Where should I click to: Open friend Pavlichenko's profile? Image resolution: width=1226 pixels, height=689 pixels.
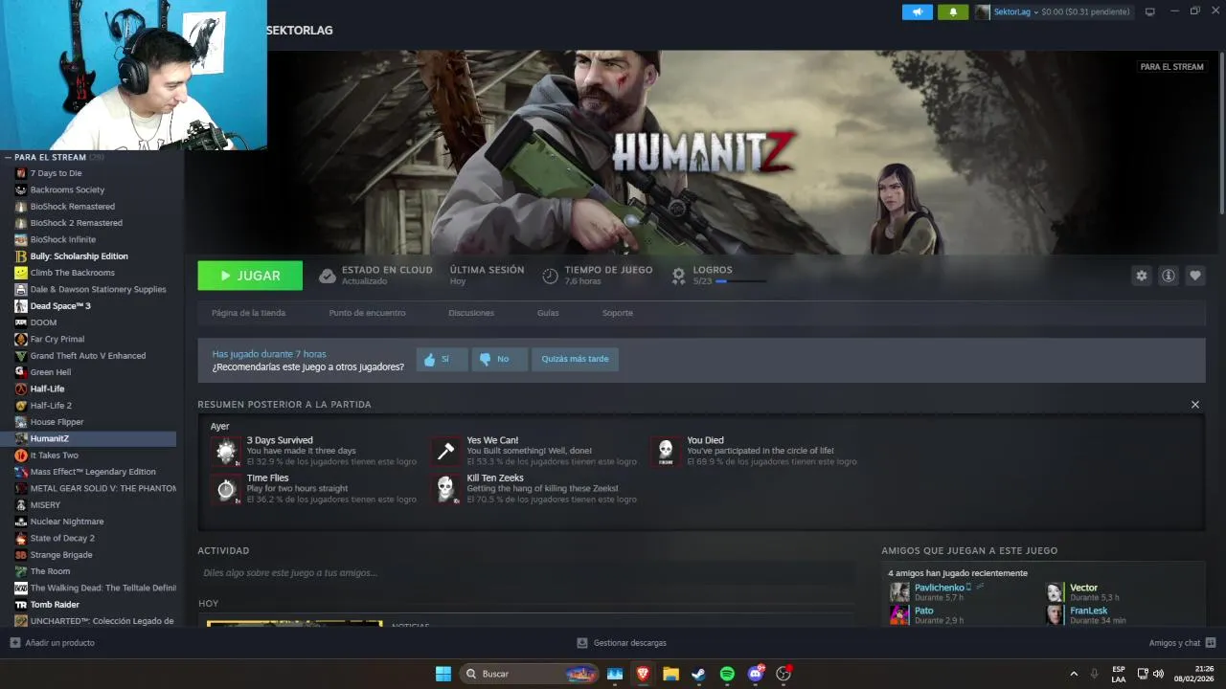(939, 588)
